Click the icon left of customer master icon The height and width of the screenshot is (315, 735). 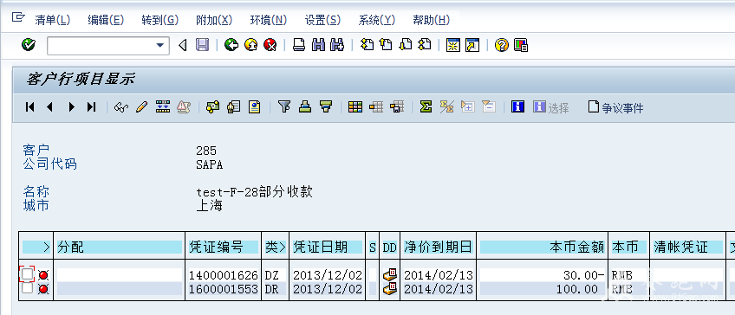213,107
